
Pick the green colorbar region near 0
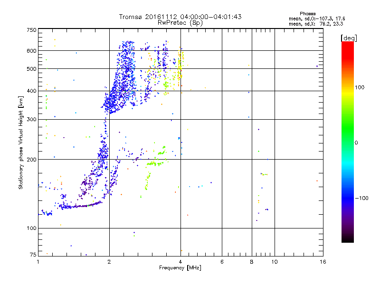(348, 142)
